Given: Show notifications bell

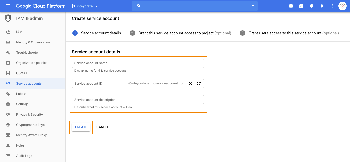Looking at the screenshot, I should click(x=322, y=6).
